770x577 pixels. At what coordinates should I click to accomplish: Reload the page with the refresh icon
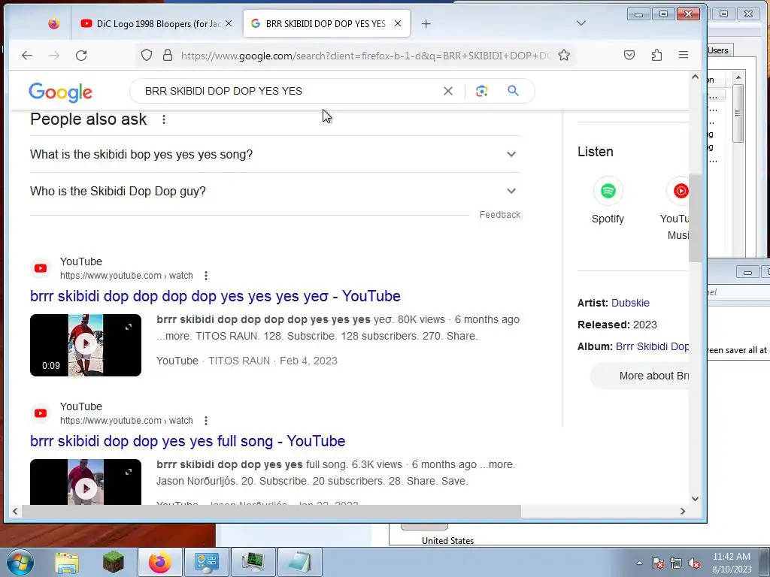click(x=81, y=56)
